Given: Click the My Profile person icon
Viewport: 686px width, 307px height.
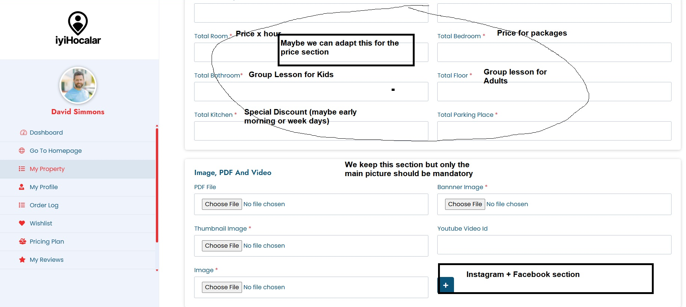Looking at the screenshot, I should [x=22, y=187].
